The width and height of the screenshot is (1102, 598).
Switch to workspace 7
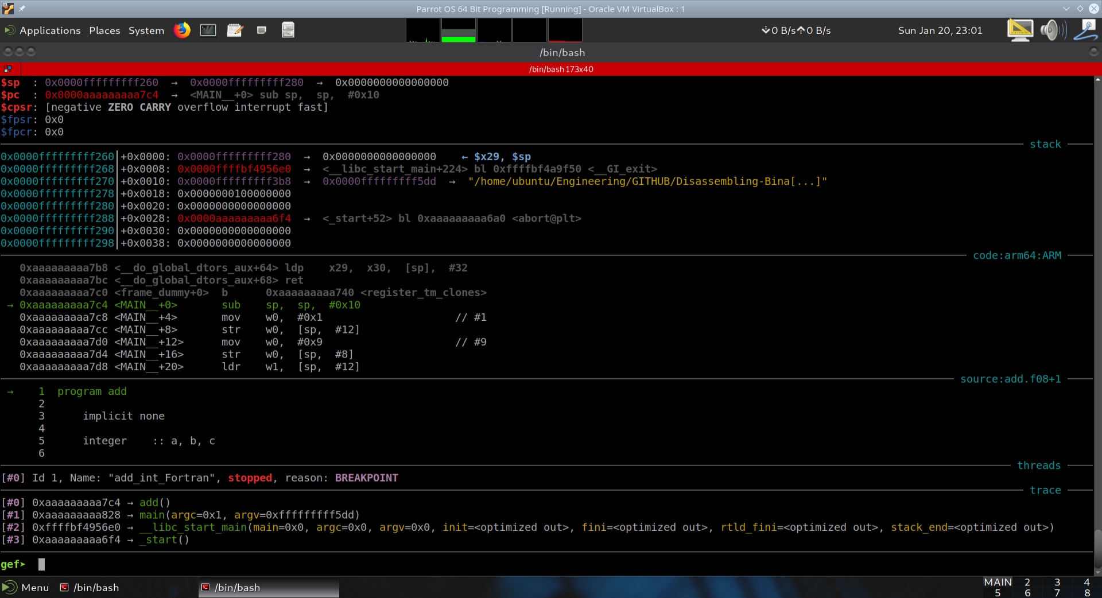tap(1057, 593)
